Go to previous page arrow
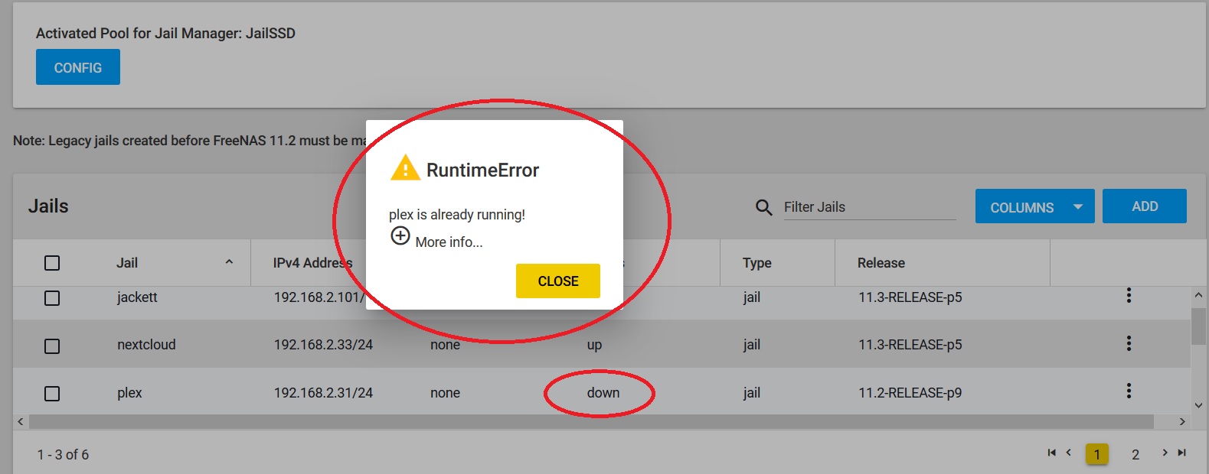The height and width of the screenshot is (474, 1209). pyautogui.click(x=1069, y=453)
